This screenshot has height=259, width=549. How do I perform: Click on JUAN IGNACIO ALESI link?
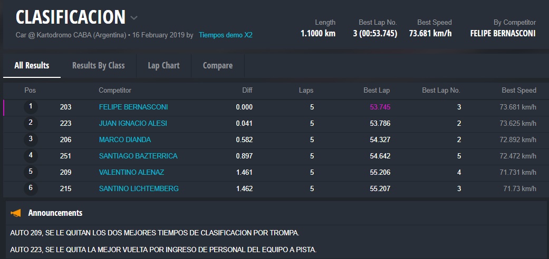pos(133,123)
